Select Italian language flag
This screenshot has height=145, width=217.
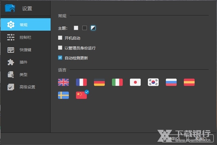click(x=117, y=82)
